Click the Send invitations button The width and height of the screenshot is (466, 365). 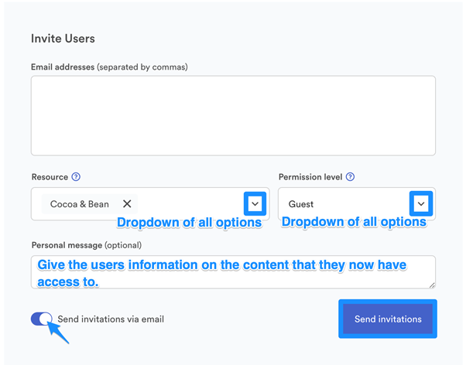pos(388,319)
